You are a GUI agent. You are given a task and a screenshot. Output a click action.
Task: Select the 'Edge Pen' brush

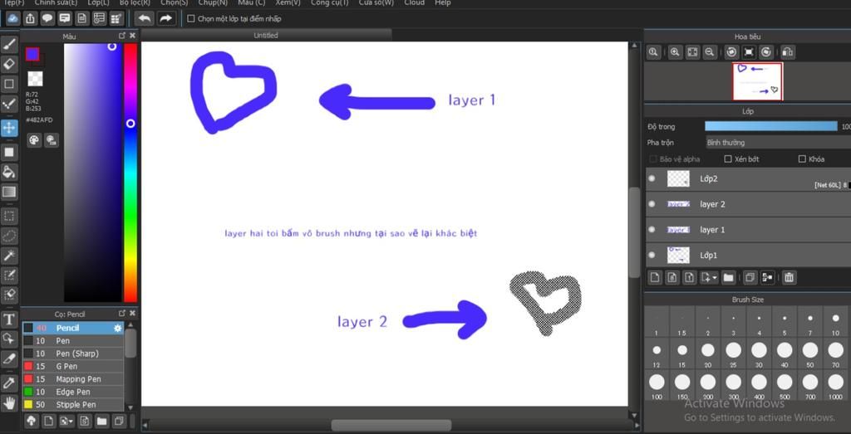[73, 392]
